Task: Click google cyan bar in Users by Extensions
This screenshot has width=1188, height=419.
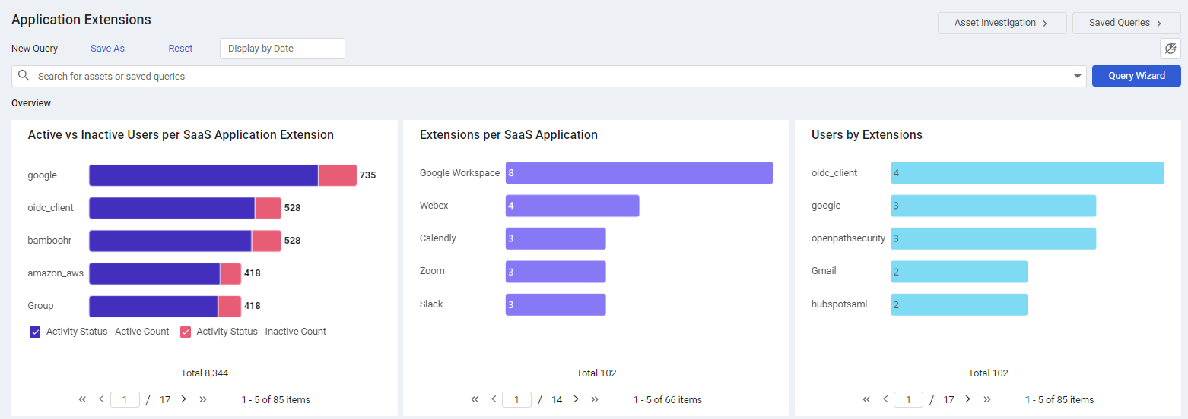Action: click(x=993, y=206)
